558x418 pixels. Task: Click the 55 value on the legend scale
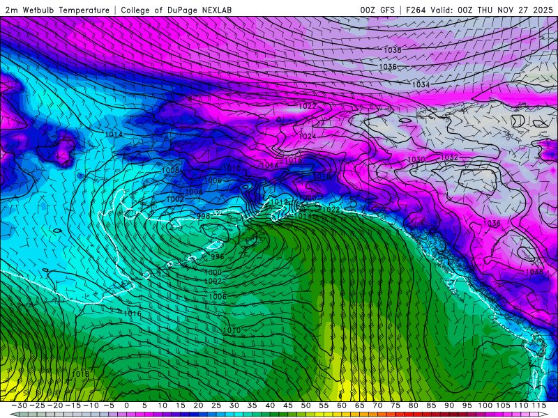pos(324,405)
